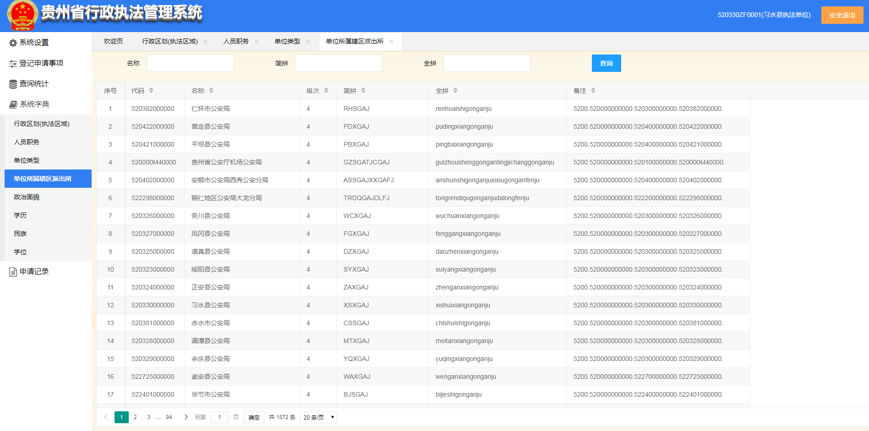Screen dimensions: 869x431
Task: Select the 单位所属辖区派出所 tab
Action: 355,42
